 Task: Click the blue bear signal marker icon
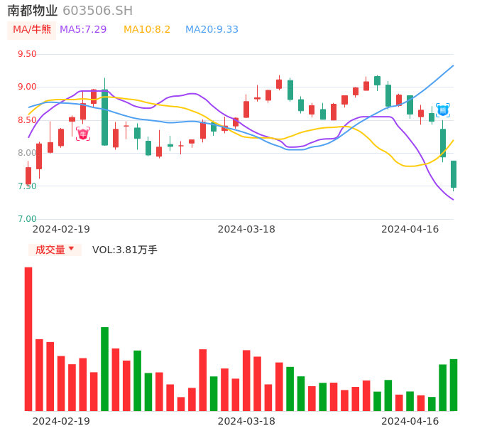pos(443,110)
